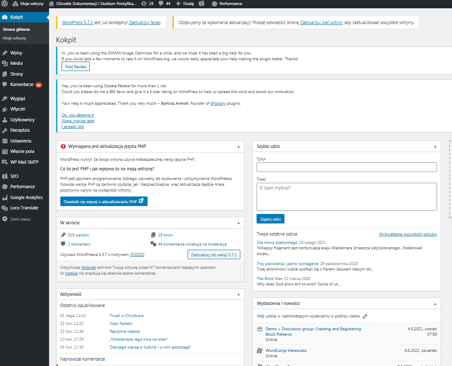Click the Tytuł input field
The image size is (452, 366).
tap(346, 167)
